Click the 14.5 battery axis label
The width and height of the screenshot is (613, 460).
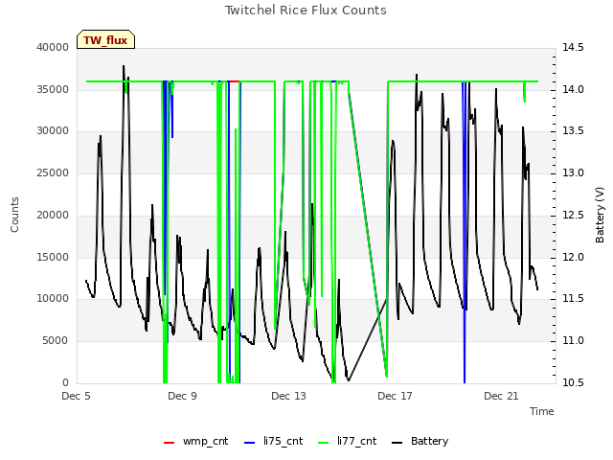573,47
